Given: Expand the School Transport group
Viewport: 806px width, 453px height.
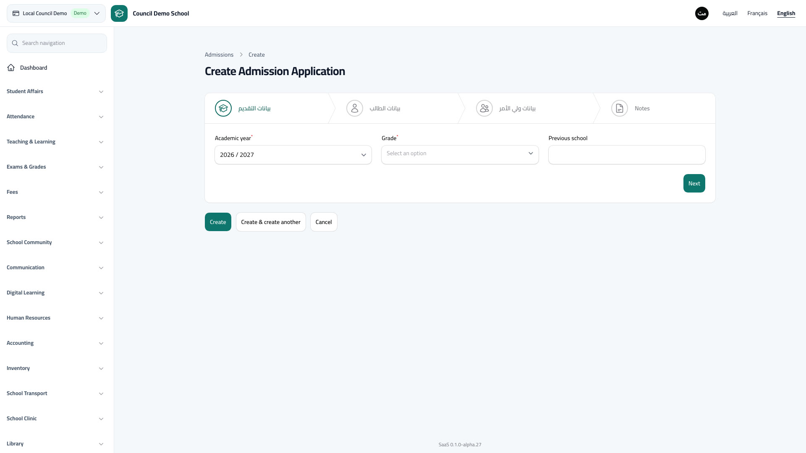Looking at the screenshot, I should click(55, 393).
